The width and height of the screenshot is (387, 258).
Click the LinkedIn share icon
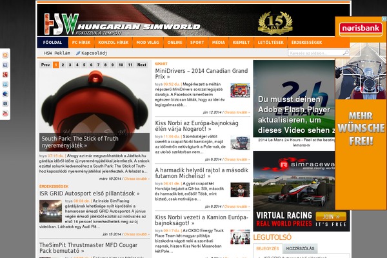[5, 84]
